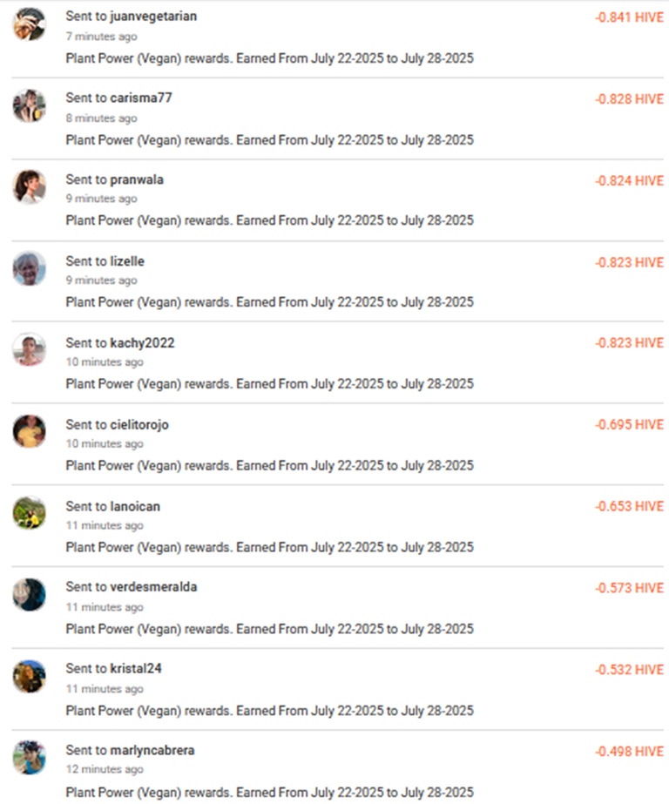Open kachy2022's avatar picture
This screenshot has height=804, width=669.
pyautogui.click(x=30, y=349)
